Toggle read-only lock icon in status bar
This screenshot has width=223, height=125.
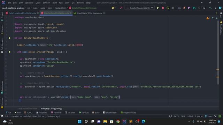[215, 116]
